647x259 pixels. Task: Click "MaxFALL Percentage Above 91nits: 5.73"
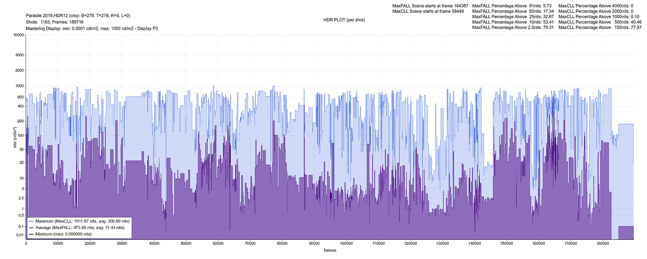tap(512, 6)
